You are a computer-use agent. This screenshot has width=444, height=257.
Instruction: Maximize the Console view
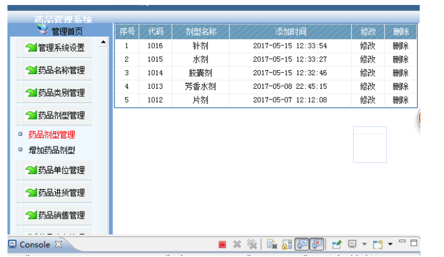(414, 243)
